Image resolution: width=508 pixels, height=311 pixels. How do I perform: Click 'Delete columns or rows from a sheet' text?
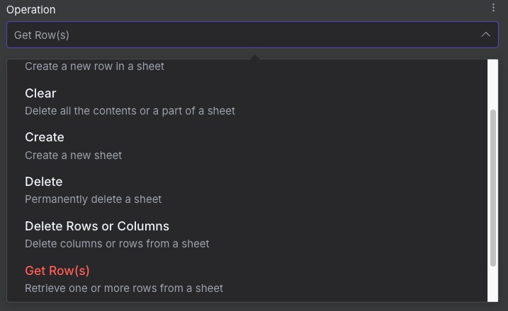(117, 244)
